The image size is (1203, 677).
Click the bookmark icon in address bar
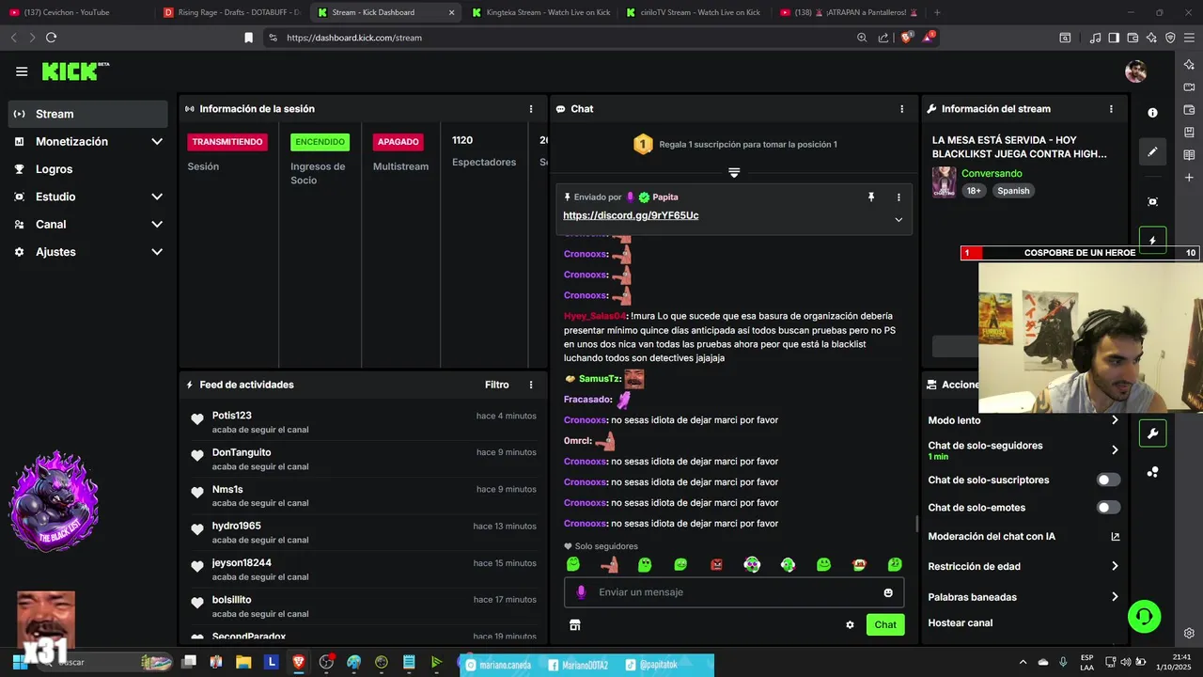point(248,38)
